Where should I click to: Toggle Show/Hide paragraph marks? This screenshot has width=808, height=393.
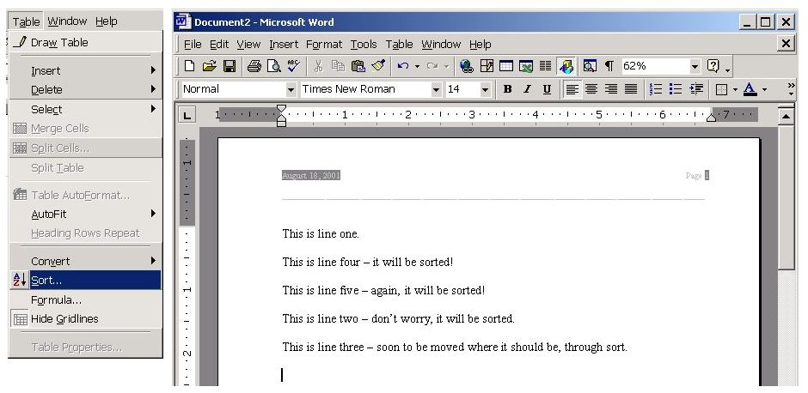(x=609, y=66)
